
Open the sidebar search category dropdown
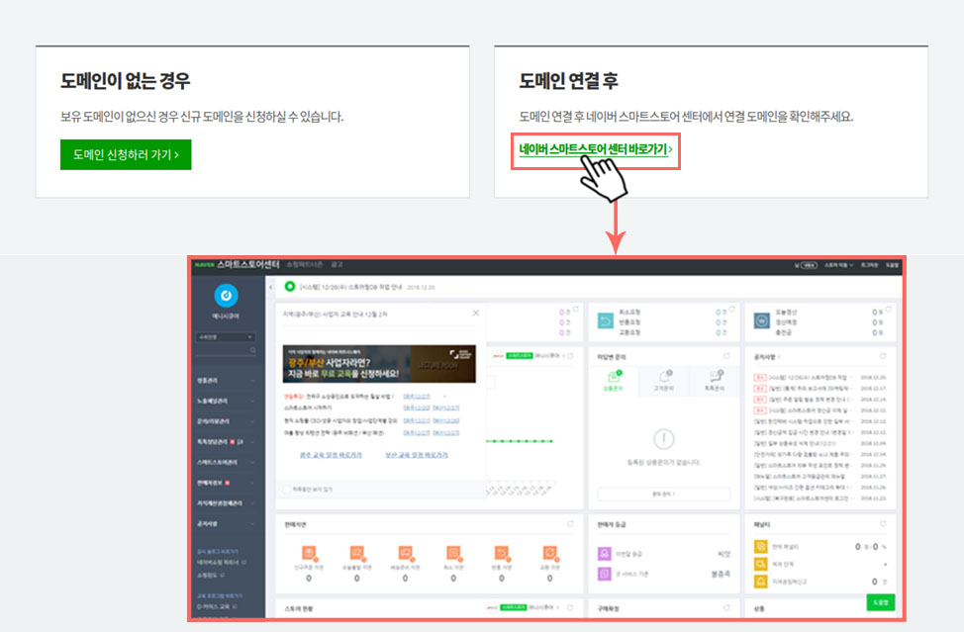click(225, 337)
